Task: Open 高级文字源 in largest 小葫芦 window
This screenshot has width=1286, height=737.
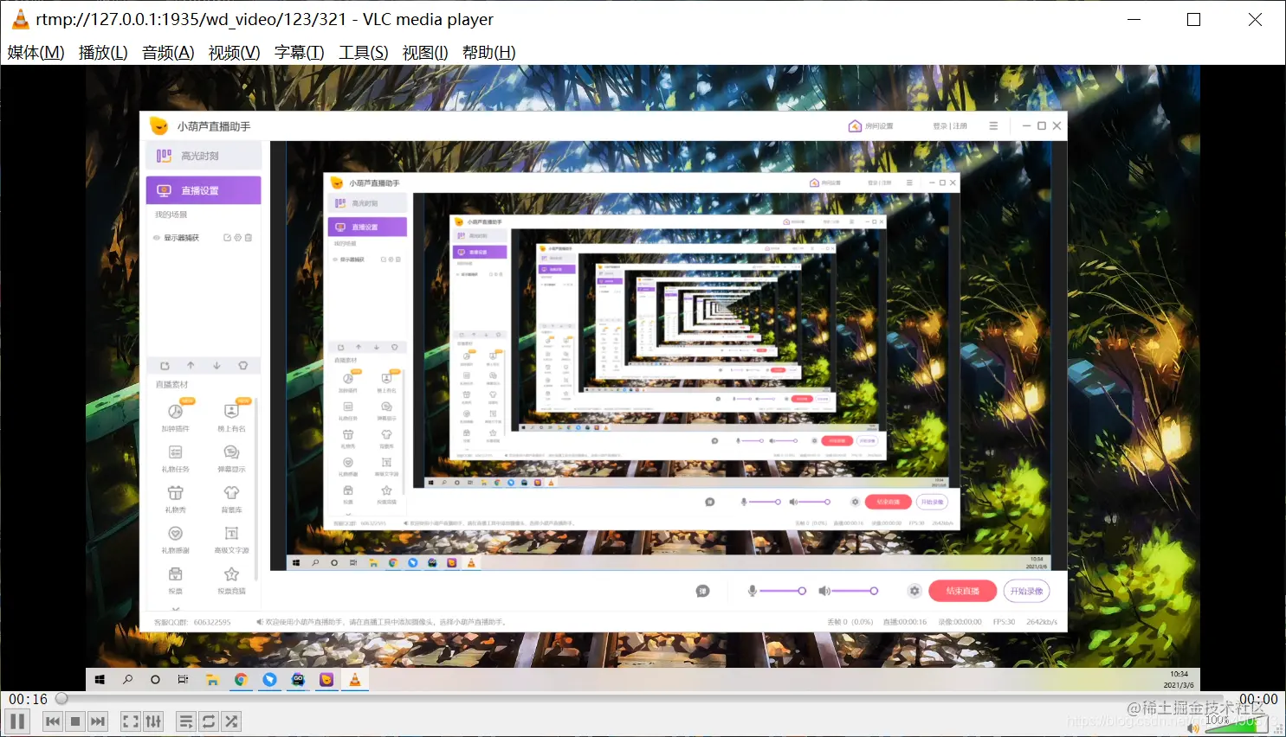Action: [x=231, y=539]
